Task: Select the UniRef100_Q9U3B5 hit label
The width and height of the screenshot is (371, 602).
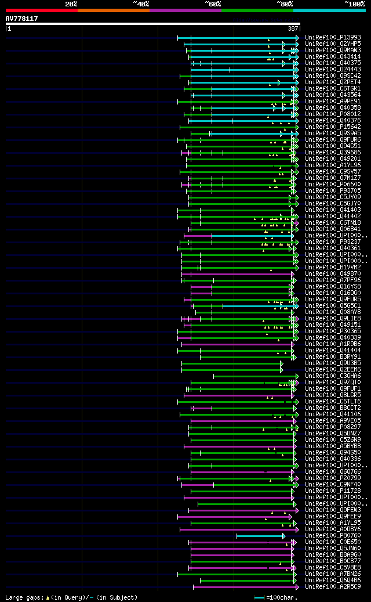Action: coord(333,363)
